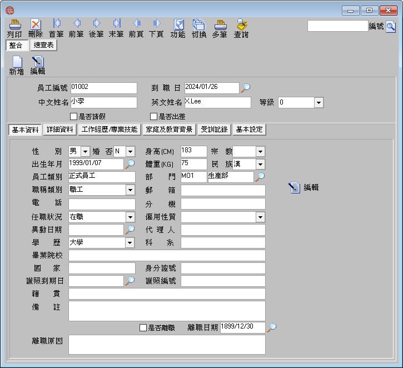Screen dimensions: 403x368
Task: Click the 新增 new record icon
Action: click(17, 62)
